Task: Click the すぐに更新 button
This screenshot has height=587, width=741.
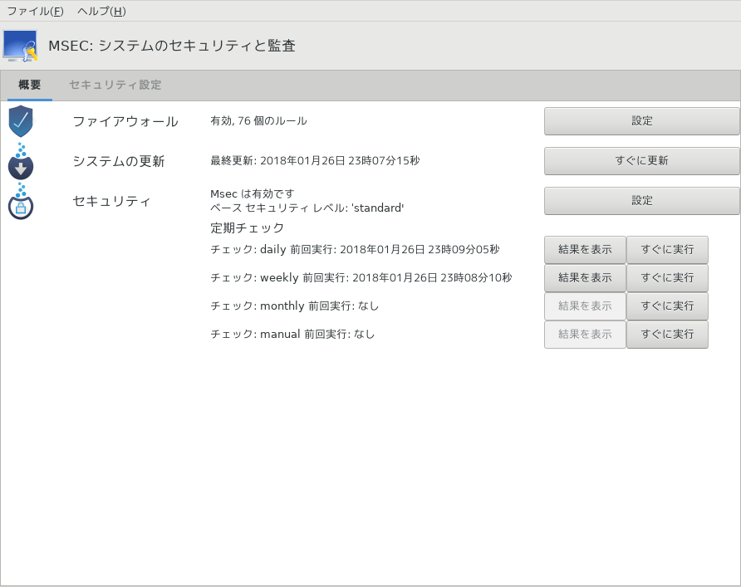Action: click(x=642, y=160)
